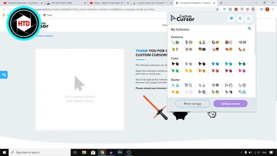Choose the navy blue color cursor pack
Image resolution: width=277 pixels, height=156 pixels.
tap(202, 64)
